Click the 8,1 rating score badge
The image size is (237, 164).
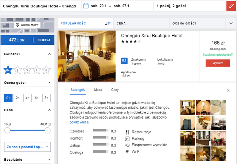coord(124,61)
